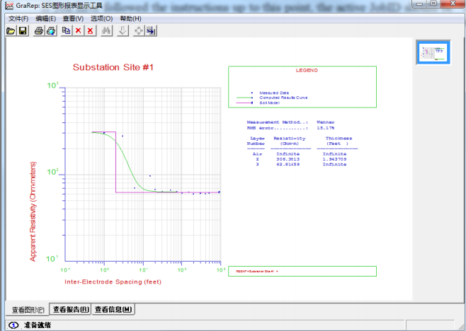Image resolution: width=466 pixels, height=331 pixels.
Task: Expand the 选项(O) menu
Action: coord(101,18)
